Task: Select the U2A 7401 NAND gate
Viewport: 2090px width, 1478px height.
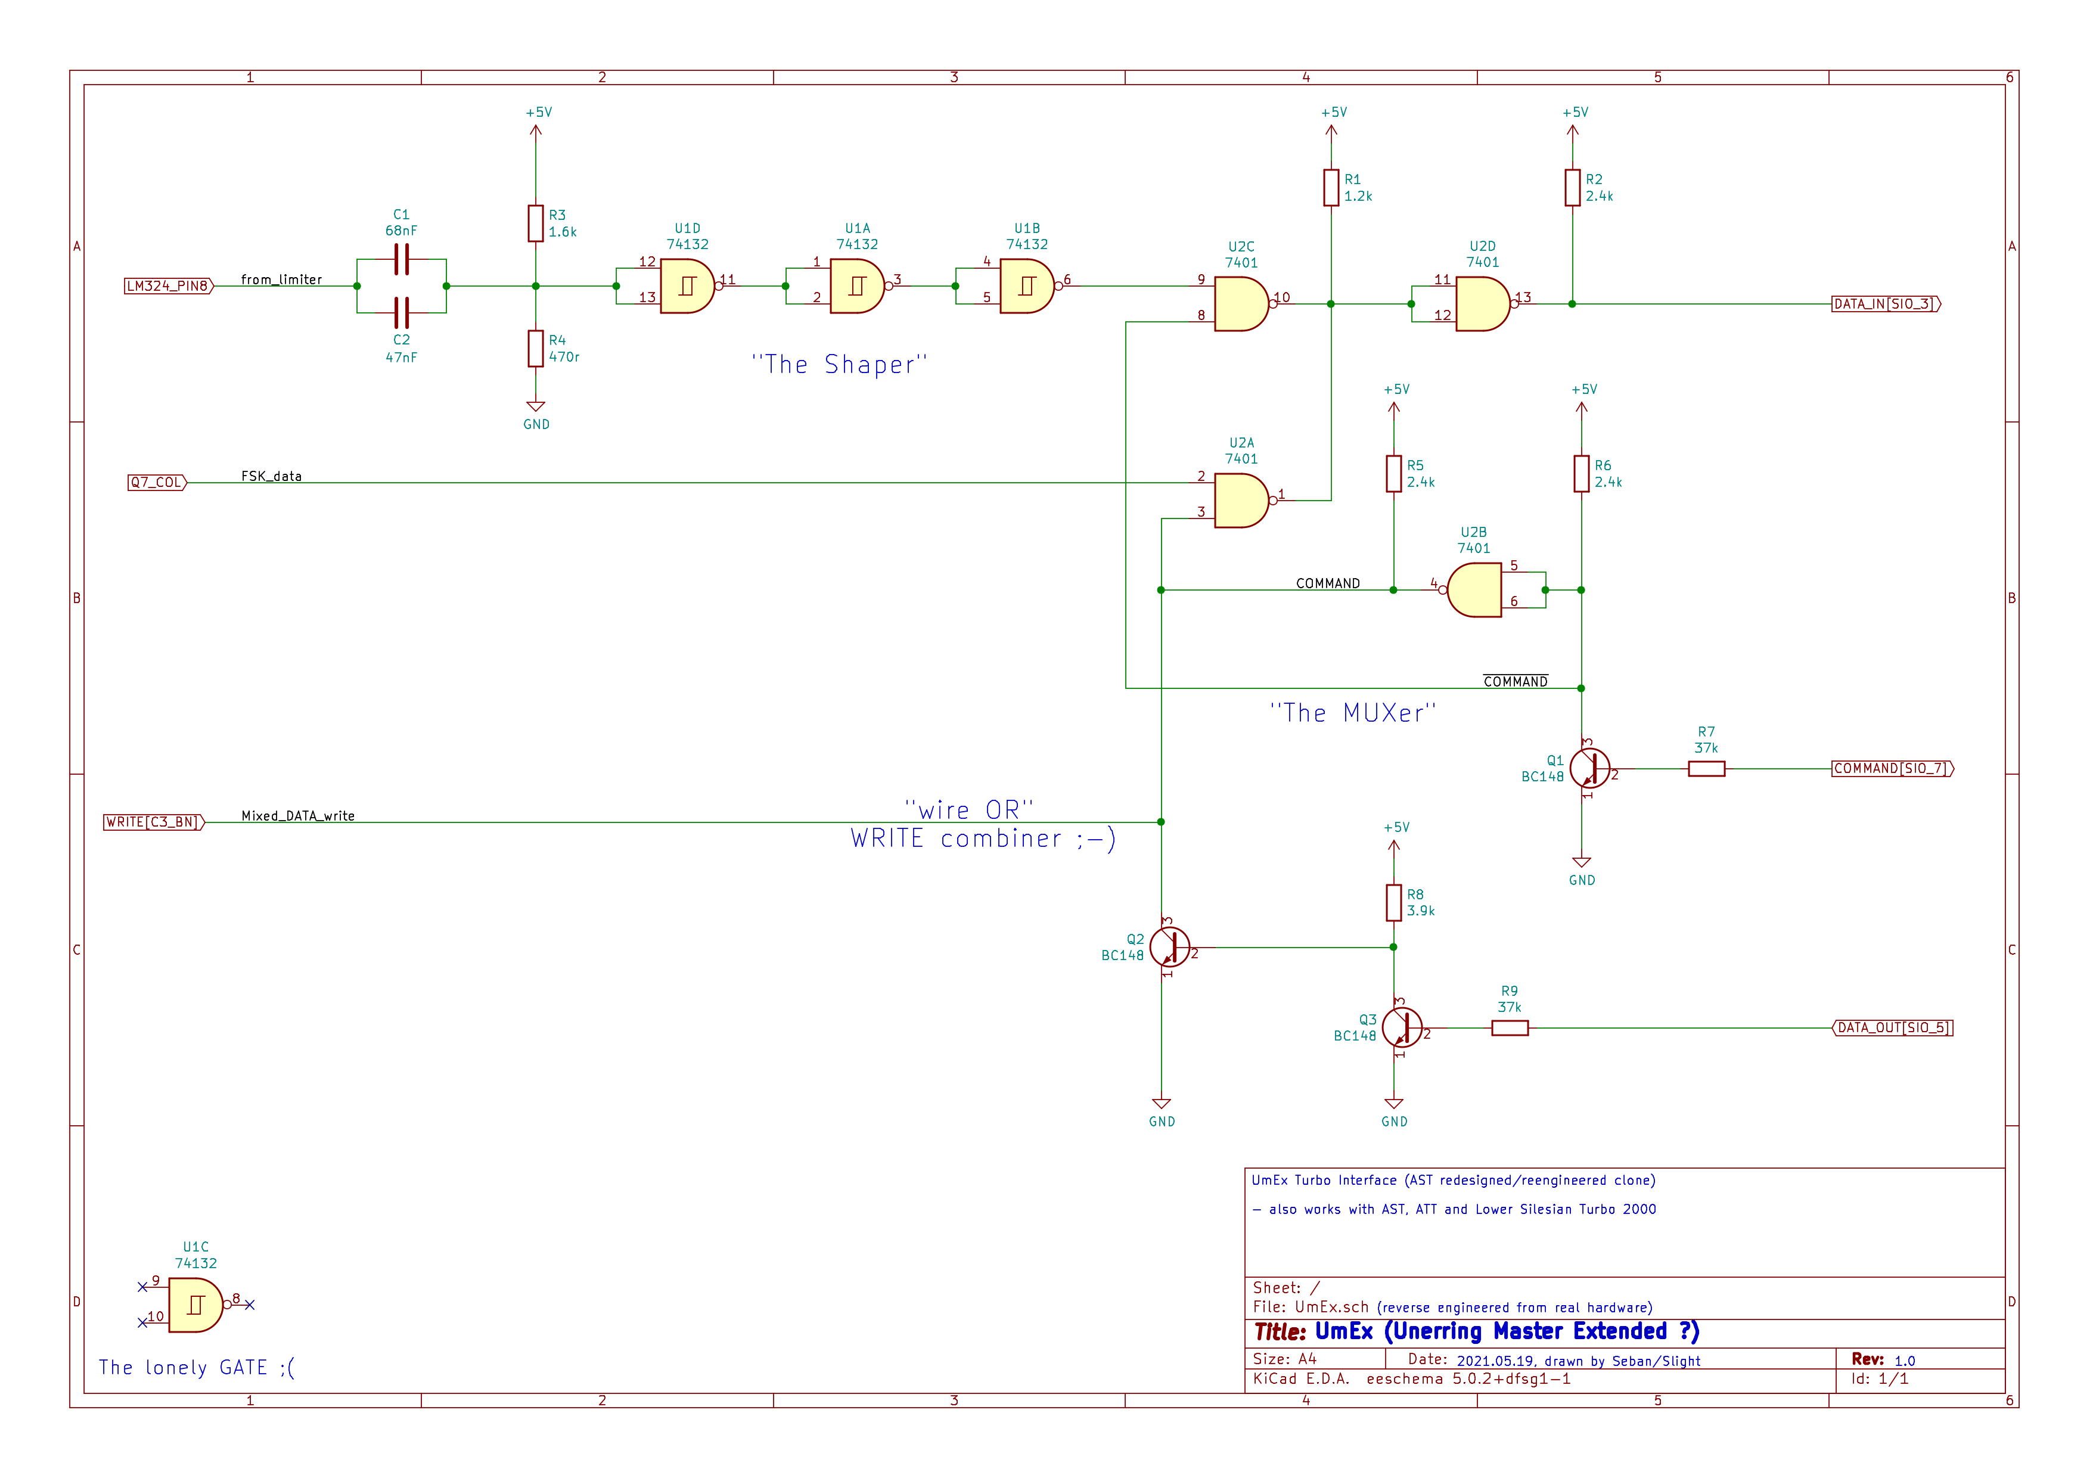Action: tap(1241, 501)
